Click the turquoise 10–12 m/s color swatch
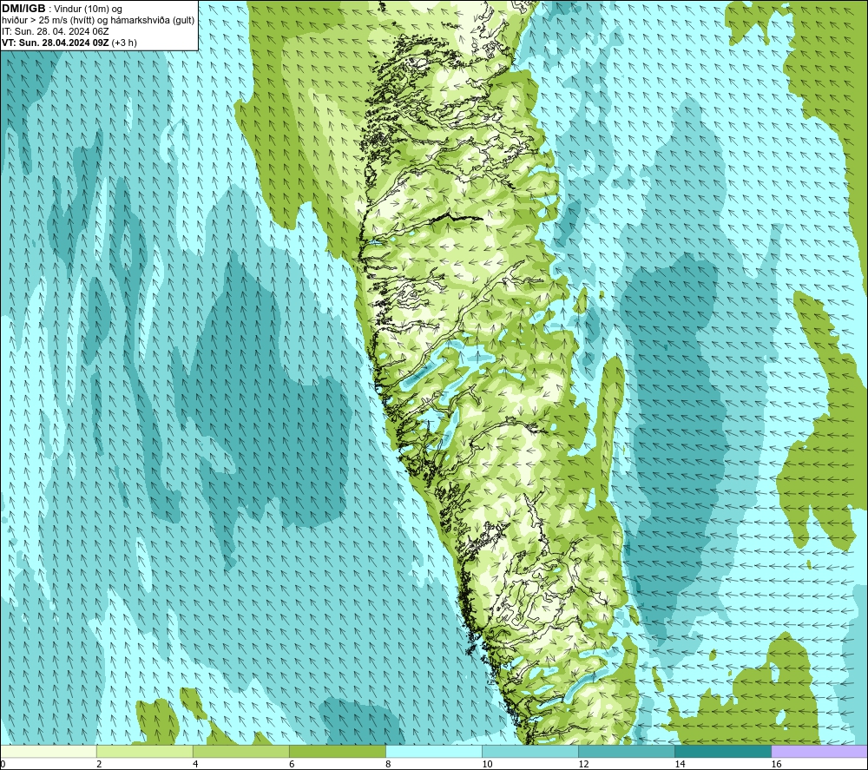 [x=530, y=751]
